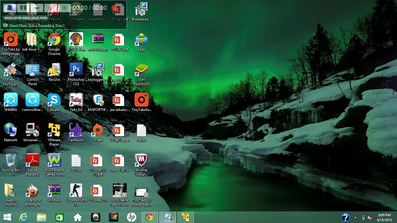Click the Need More Video Recording Time link
The image size is (397, 223).
37,25
